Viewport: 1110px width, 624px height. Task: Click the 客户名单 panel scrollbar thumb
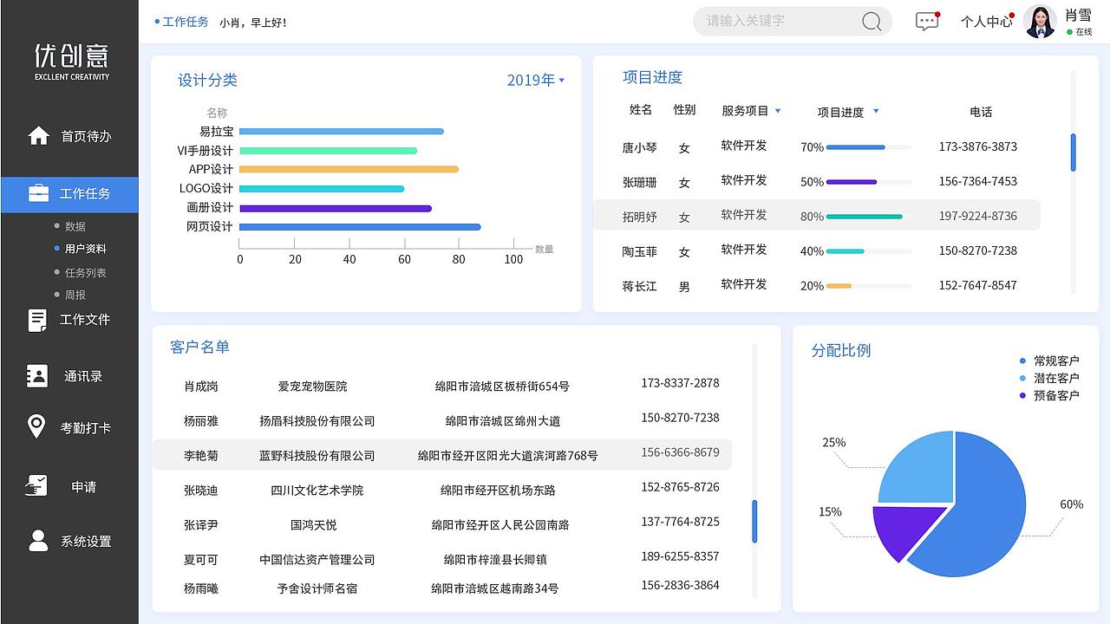click(754, 521)
